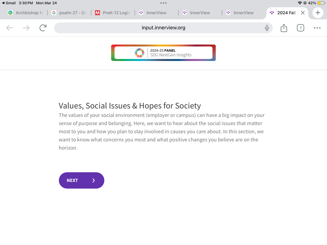Select the third InnerView tab
The height and width of the screenshot is (245, 327).
[243, 13]
